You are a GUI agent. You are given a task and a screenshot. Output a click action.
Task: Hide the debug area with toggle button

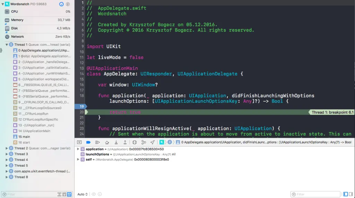click(x=79, y=142)
